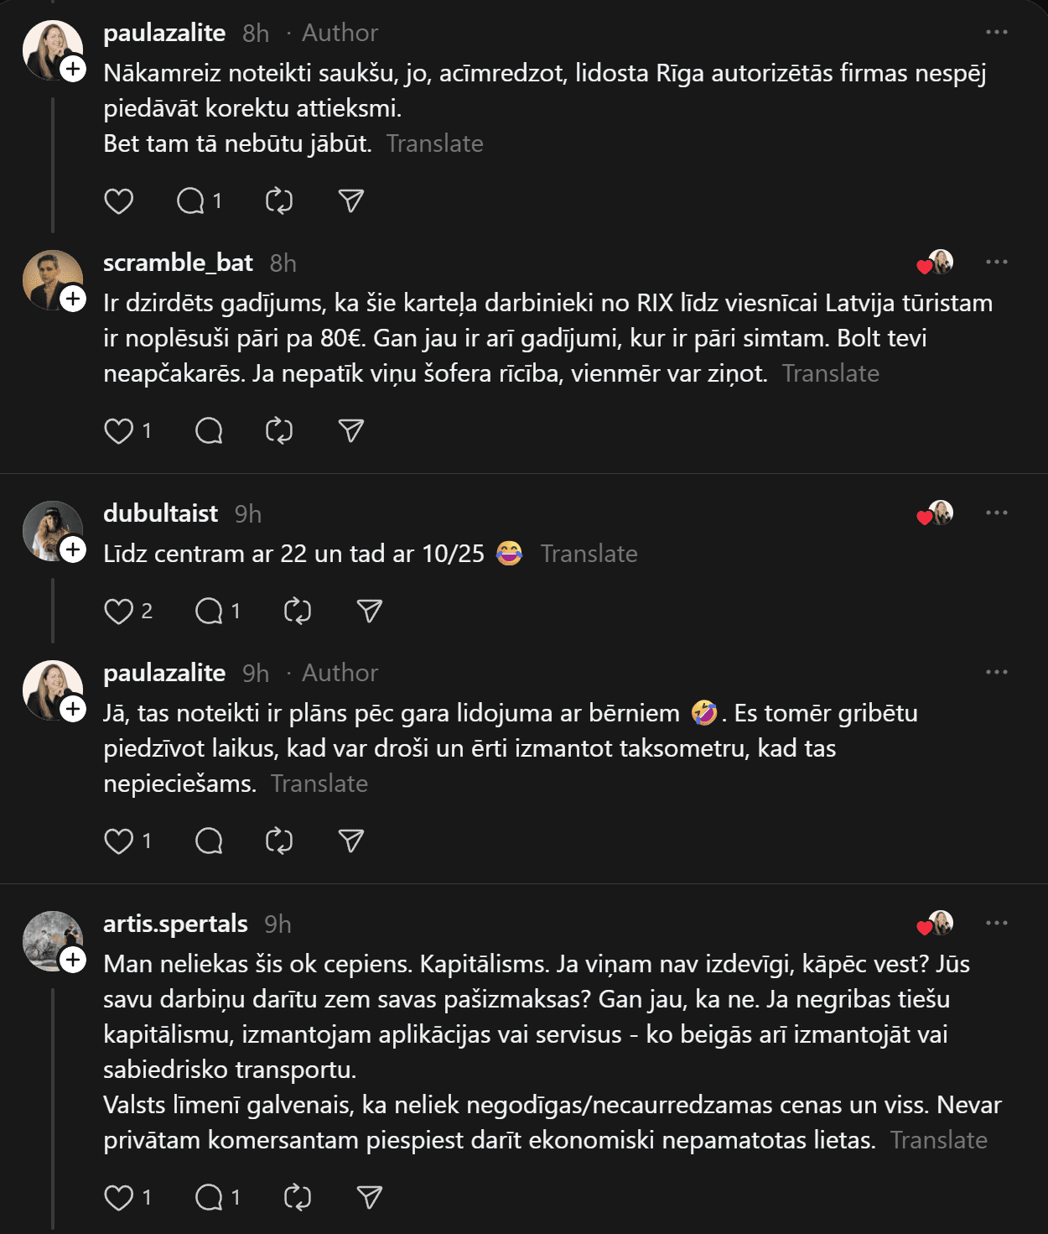Viewport: 1048px width, 1234px height.
Task: Repost artis.spertals' comment
Action: point(298,1197)
